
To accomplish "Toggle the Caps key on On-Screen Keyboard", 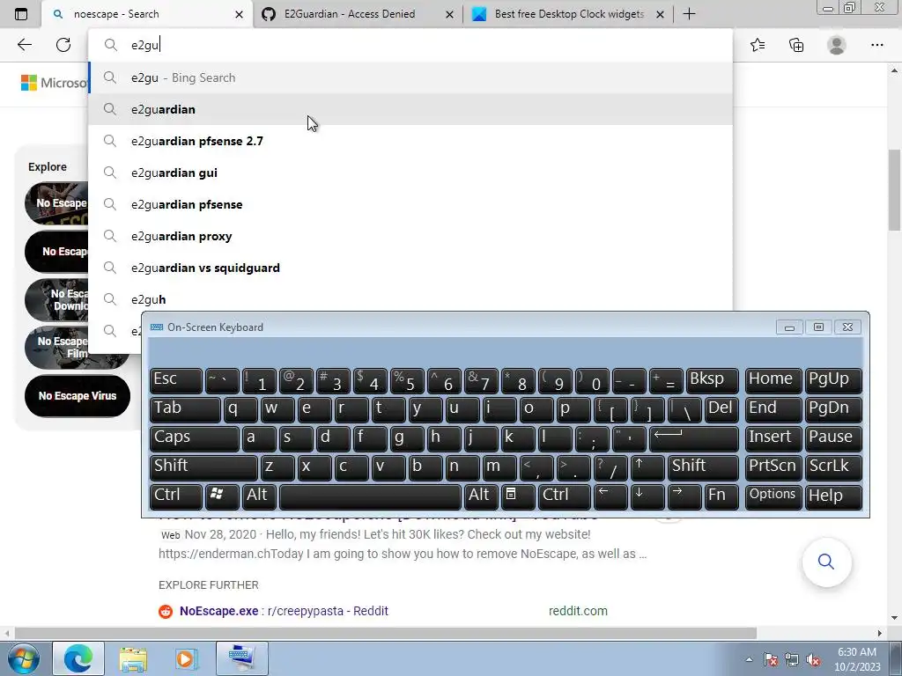I will point(194,437).
